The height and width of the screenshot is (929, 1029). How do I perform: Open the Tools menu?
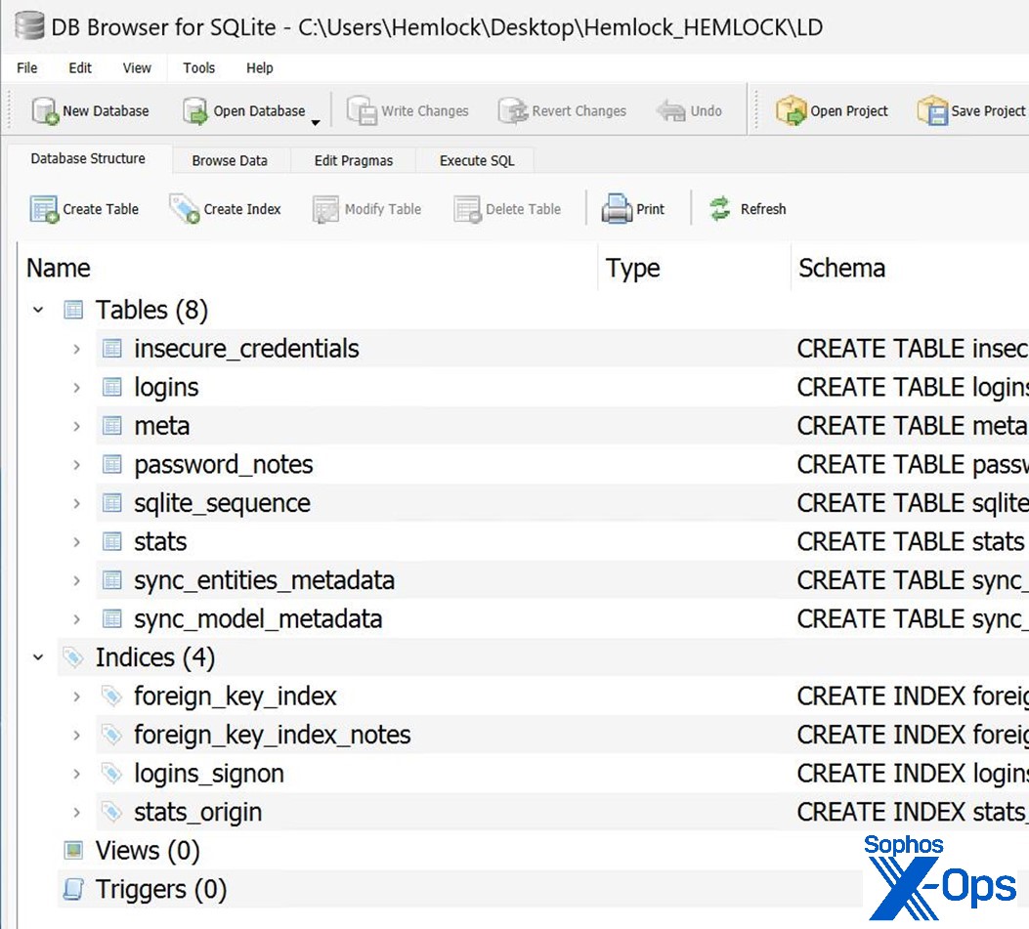(198, 67)
